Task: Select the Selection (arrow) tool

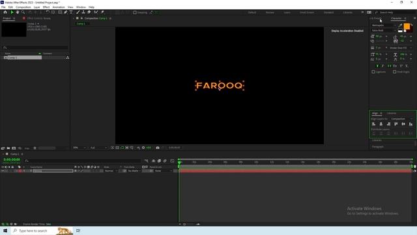Action: click(x=12, y=12)
